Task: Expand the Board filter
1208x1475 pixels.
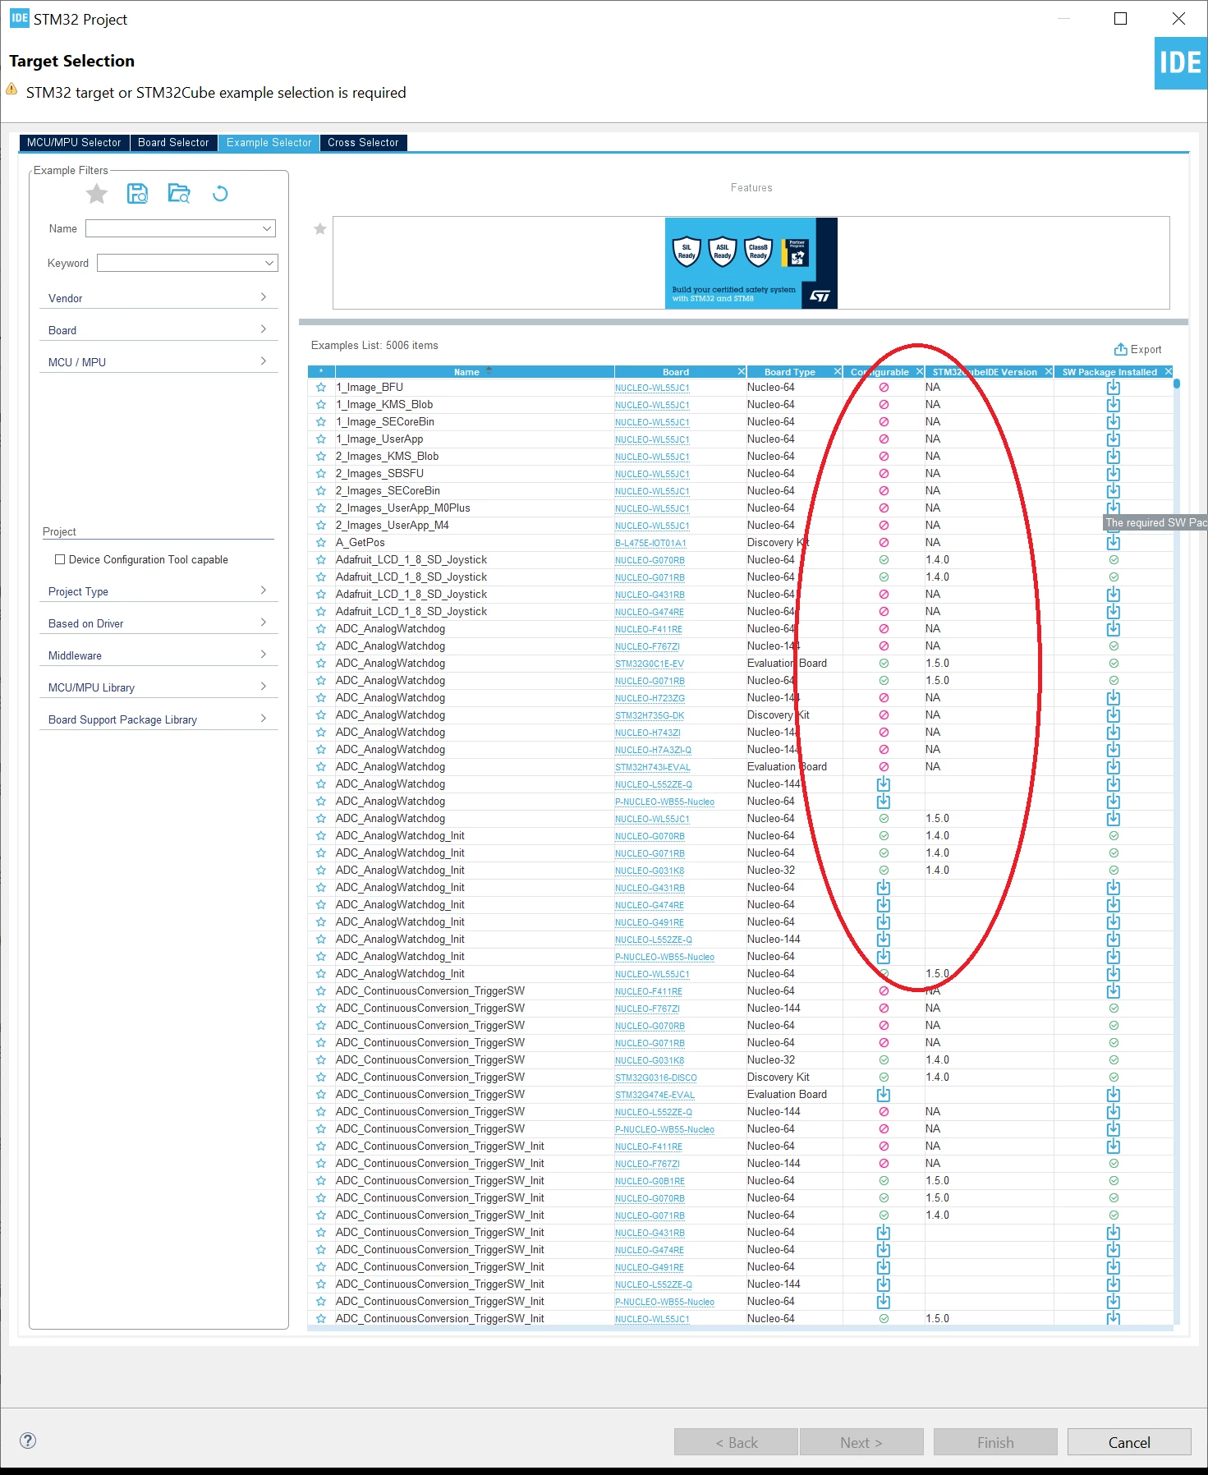Action: point(158,329)
